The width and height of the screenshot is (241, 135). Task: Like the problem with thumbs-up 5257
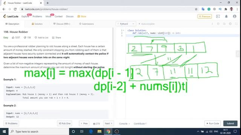[16, 37]
